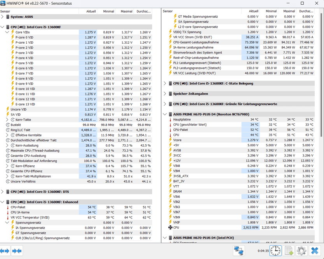This screenshot has width=324, height=259.
Task: Expand the Kern-Auslastung entry
Action: [x=7, y=145]
